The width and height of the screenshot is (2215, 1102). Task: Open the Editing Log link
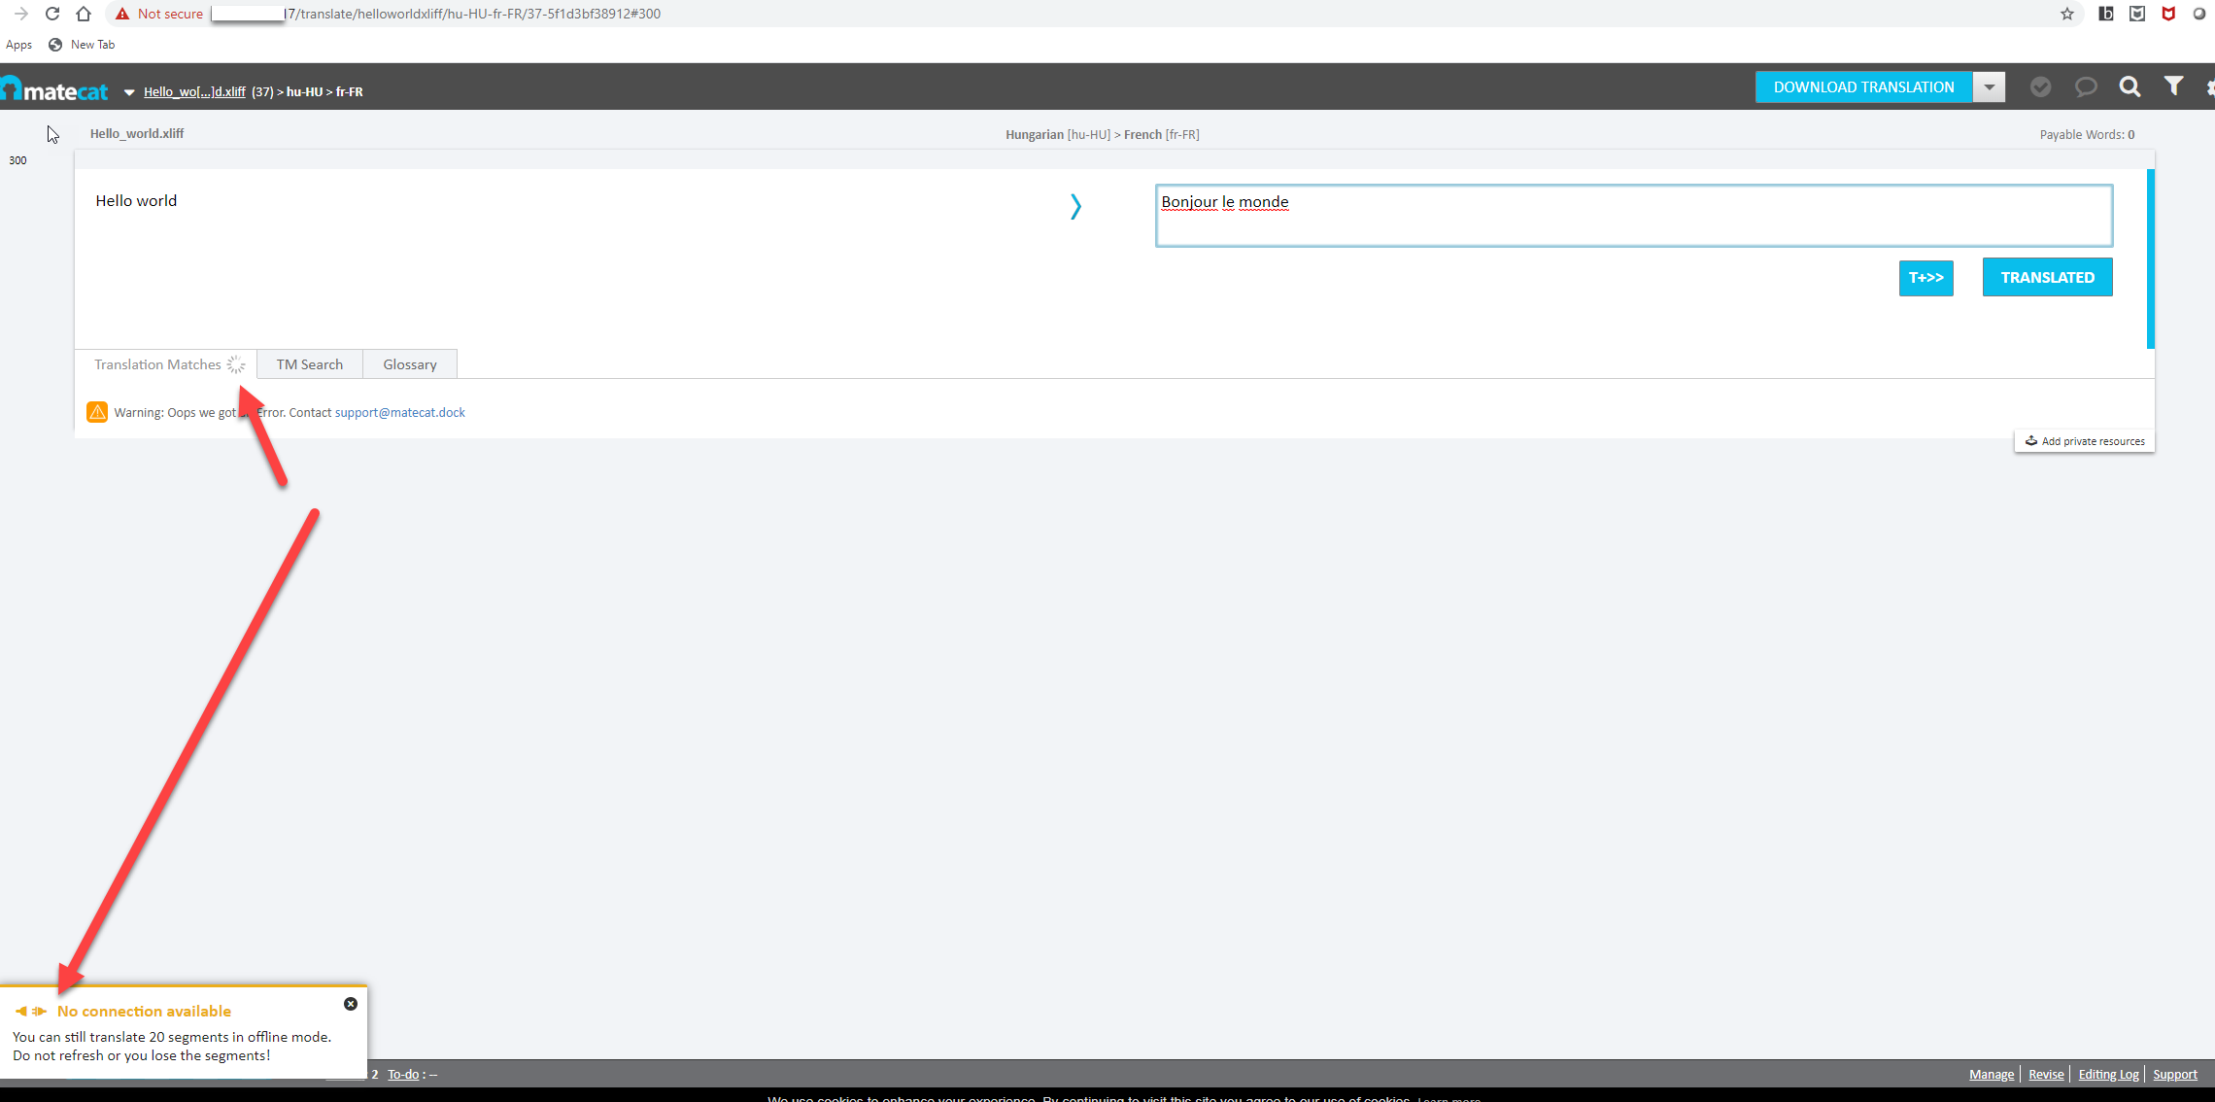[x=2108, y=1074]
